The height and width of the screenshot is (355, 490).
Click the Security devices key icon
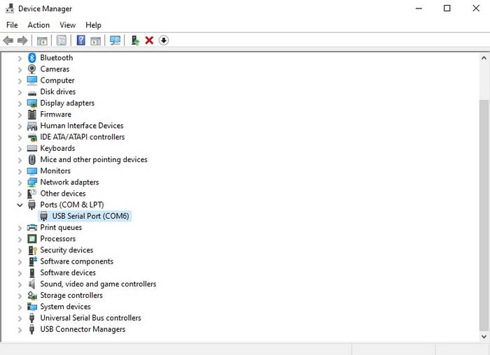32,250
